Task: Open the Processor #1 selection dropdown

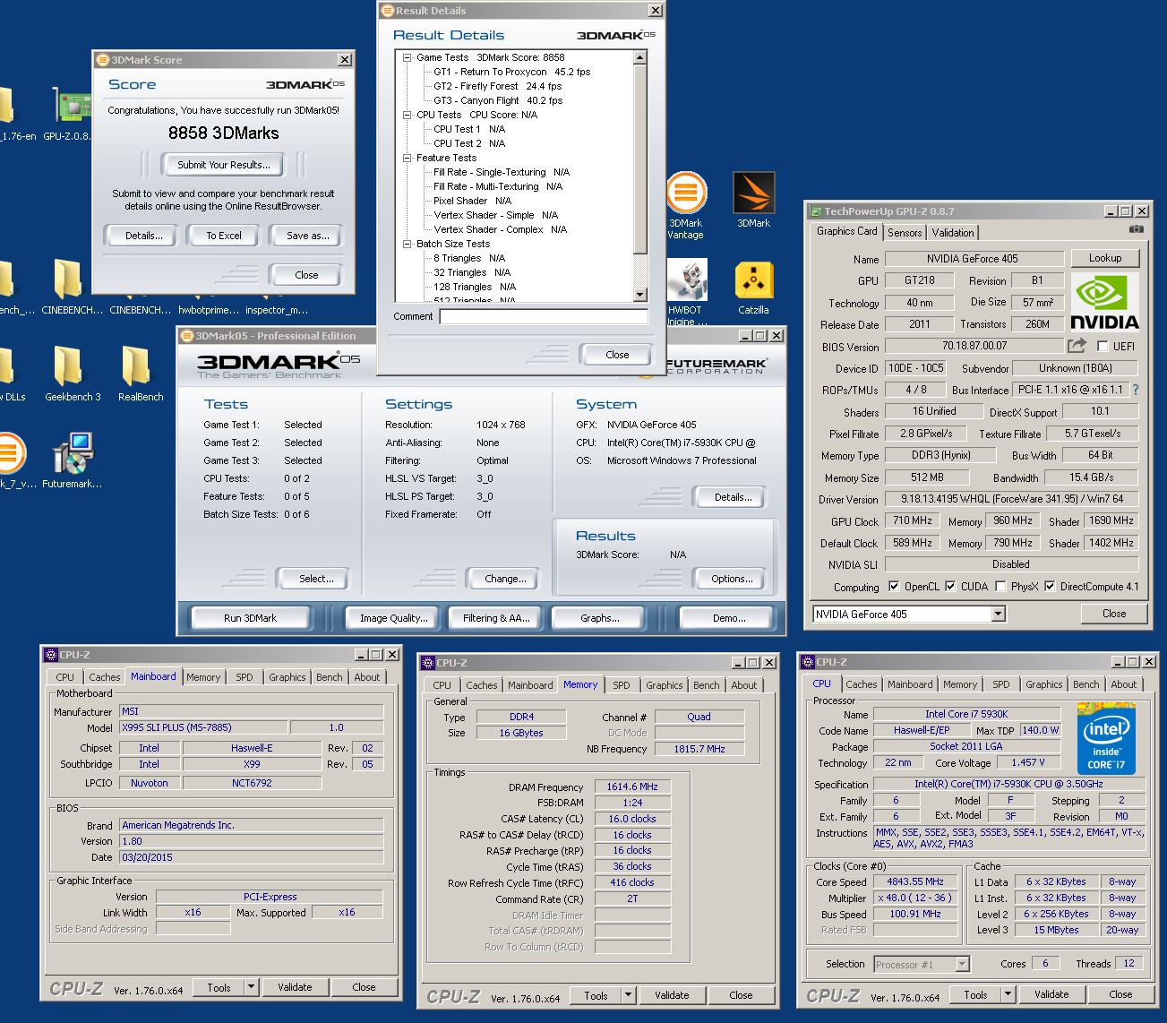Action: (962, 965)
